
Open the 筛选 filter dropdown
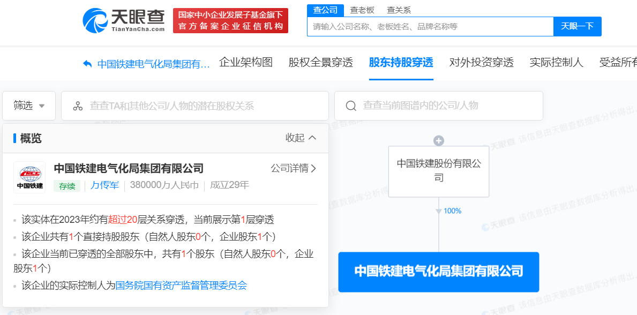click(x=29, y=106)
